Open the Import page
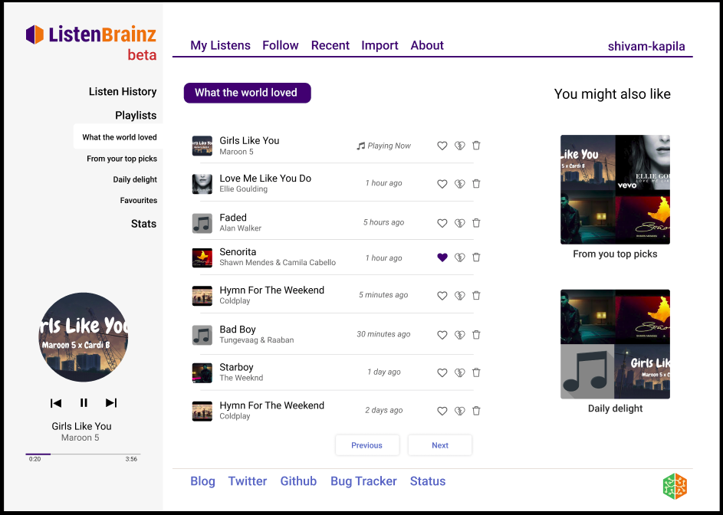The height and width of the screenshot is (515, 723). click(x=380, y=45)
